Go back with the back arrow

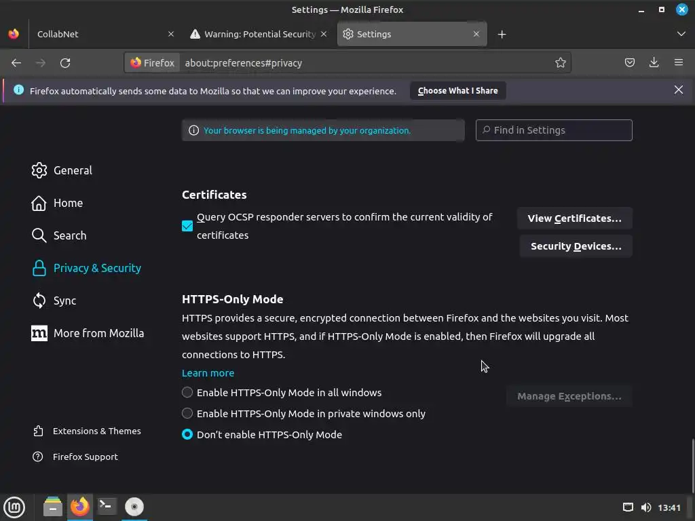point(16,63)
